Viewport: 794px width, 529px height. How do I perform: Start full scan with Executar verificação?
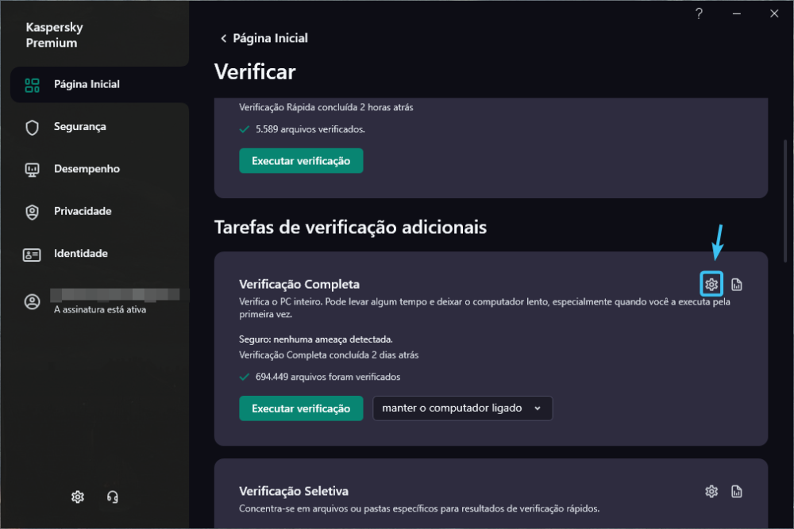click(301, 408)
